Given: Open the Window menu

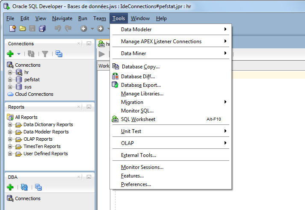Looking at the screenshot, I should [140, 18].
